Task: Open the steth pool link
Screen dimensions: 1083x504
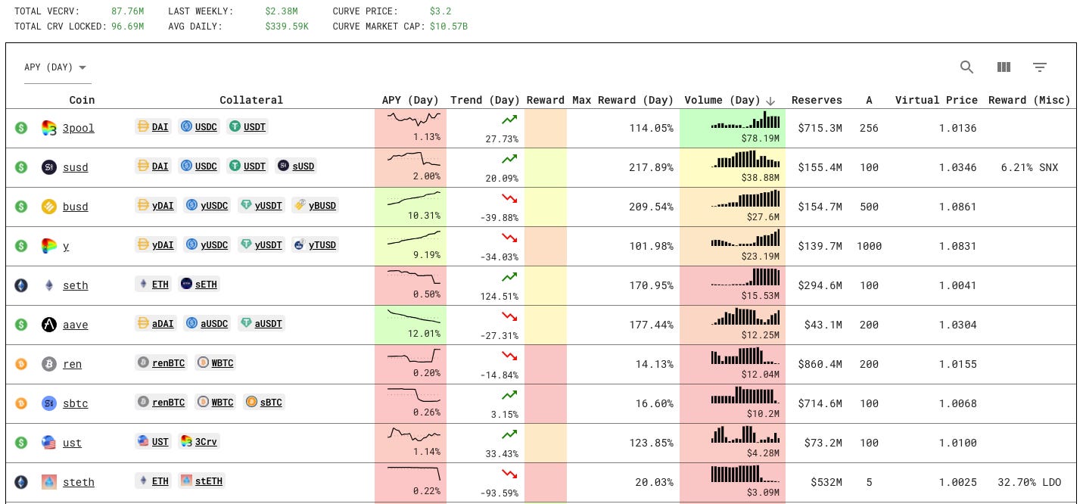Action: [79, 482]
